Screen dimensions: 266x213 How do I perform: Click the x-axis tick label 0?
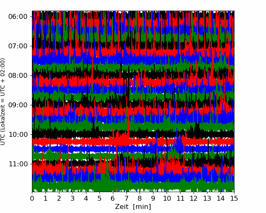click(32, 198)
